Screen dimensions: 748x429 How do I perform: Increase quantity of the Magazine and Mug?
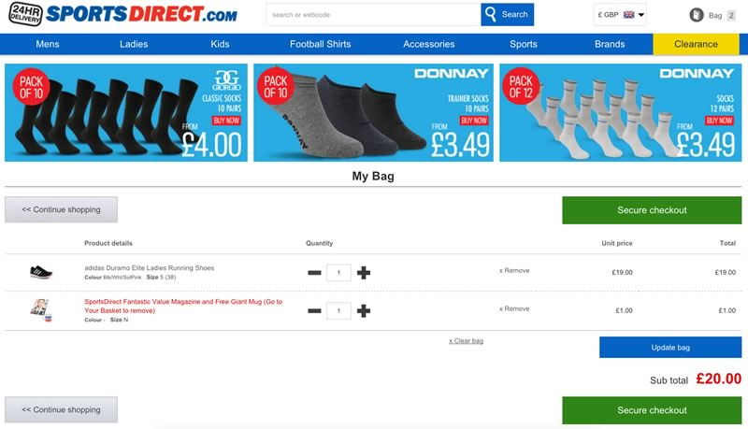[364, 311]
